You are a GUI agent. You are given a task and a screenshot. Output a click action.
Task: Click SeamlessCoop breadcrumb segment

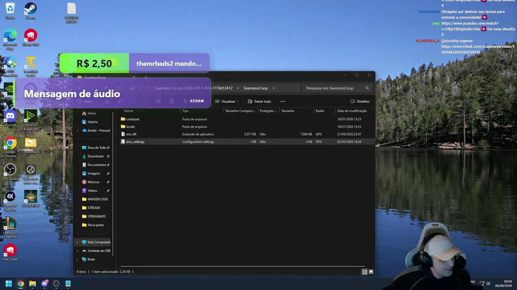pyautogui.click(x=256, y=88)
